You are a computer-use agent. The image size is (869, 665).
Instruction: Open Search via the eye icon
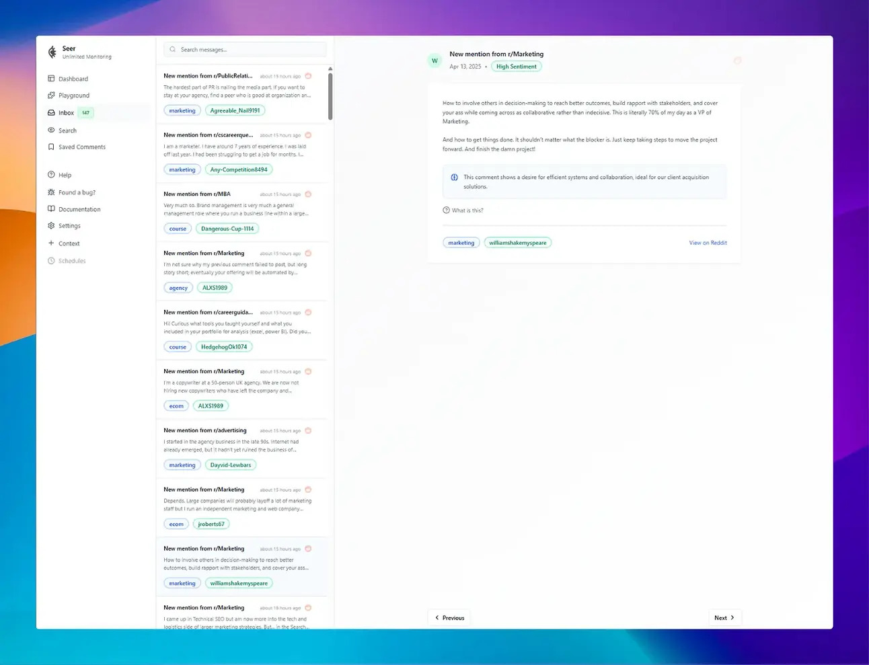pyautogui.click(x=51, y=130)
